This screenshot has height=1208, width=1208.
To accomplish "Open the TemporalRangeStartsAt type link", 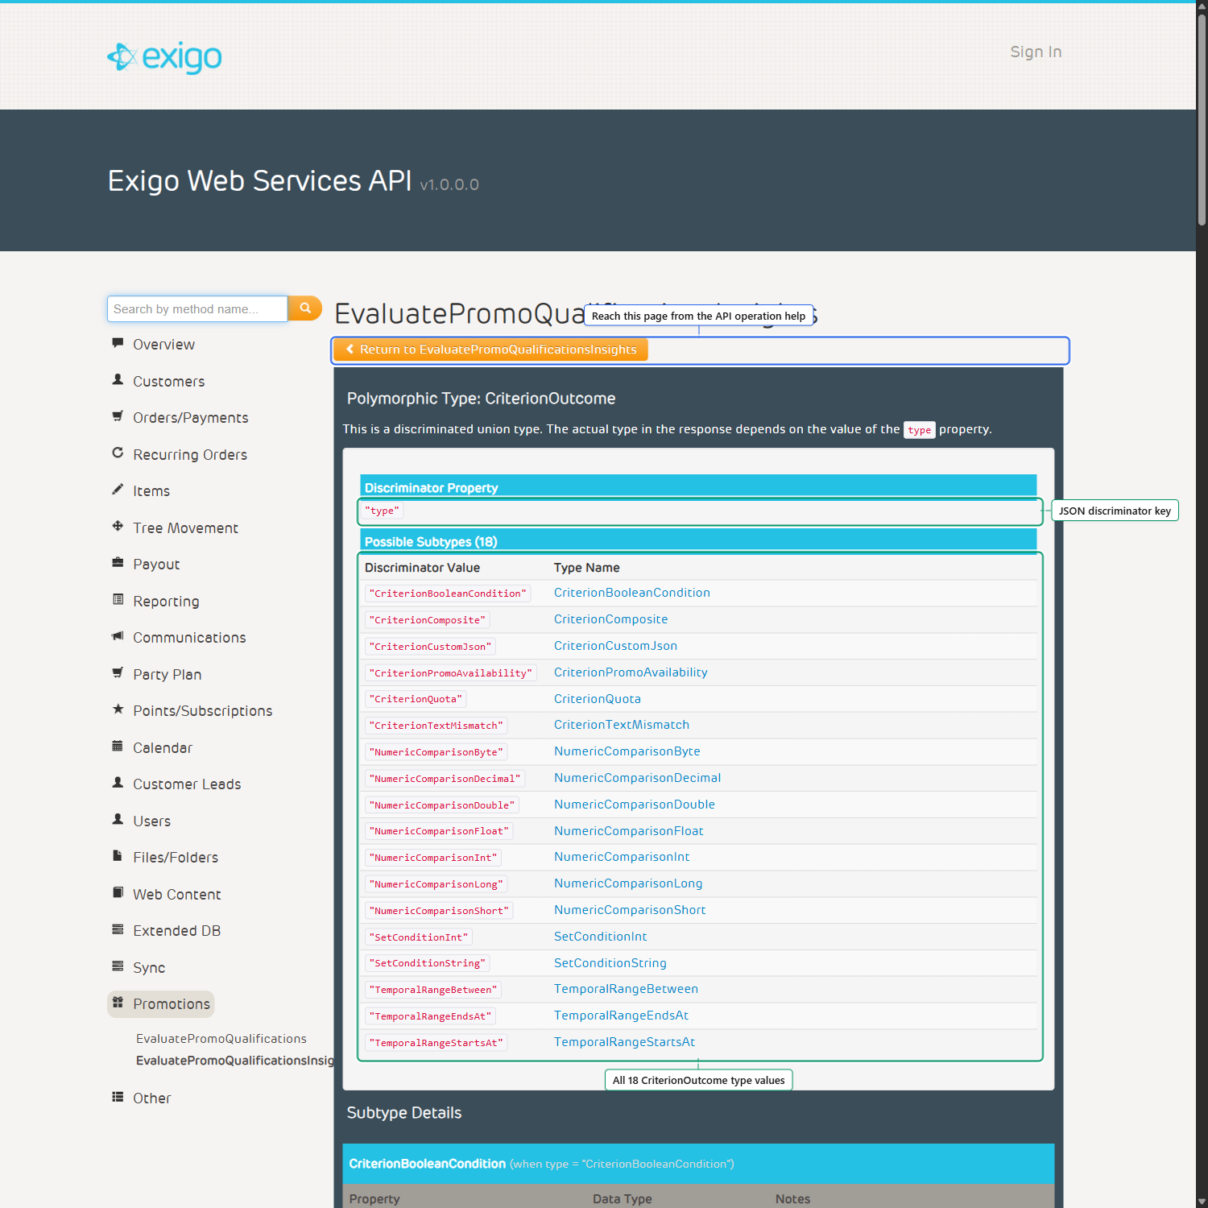I will point(624,1042).
